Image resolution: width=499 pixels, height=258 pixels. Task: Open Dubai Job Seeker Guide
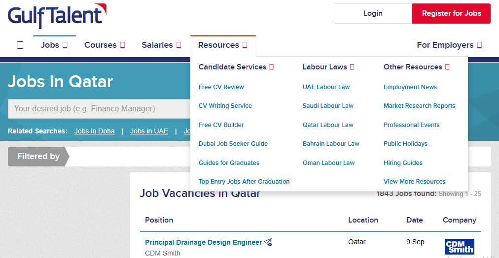pos(233,144)
